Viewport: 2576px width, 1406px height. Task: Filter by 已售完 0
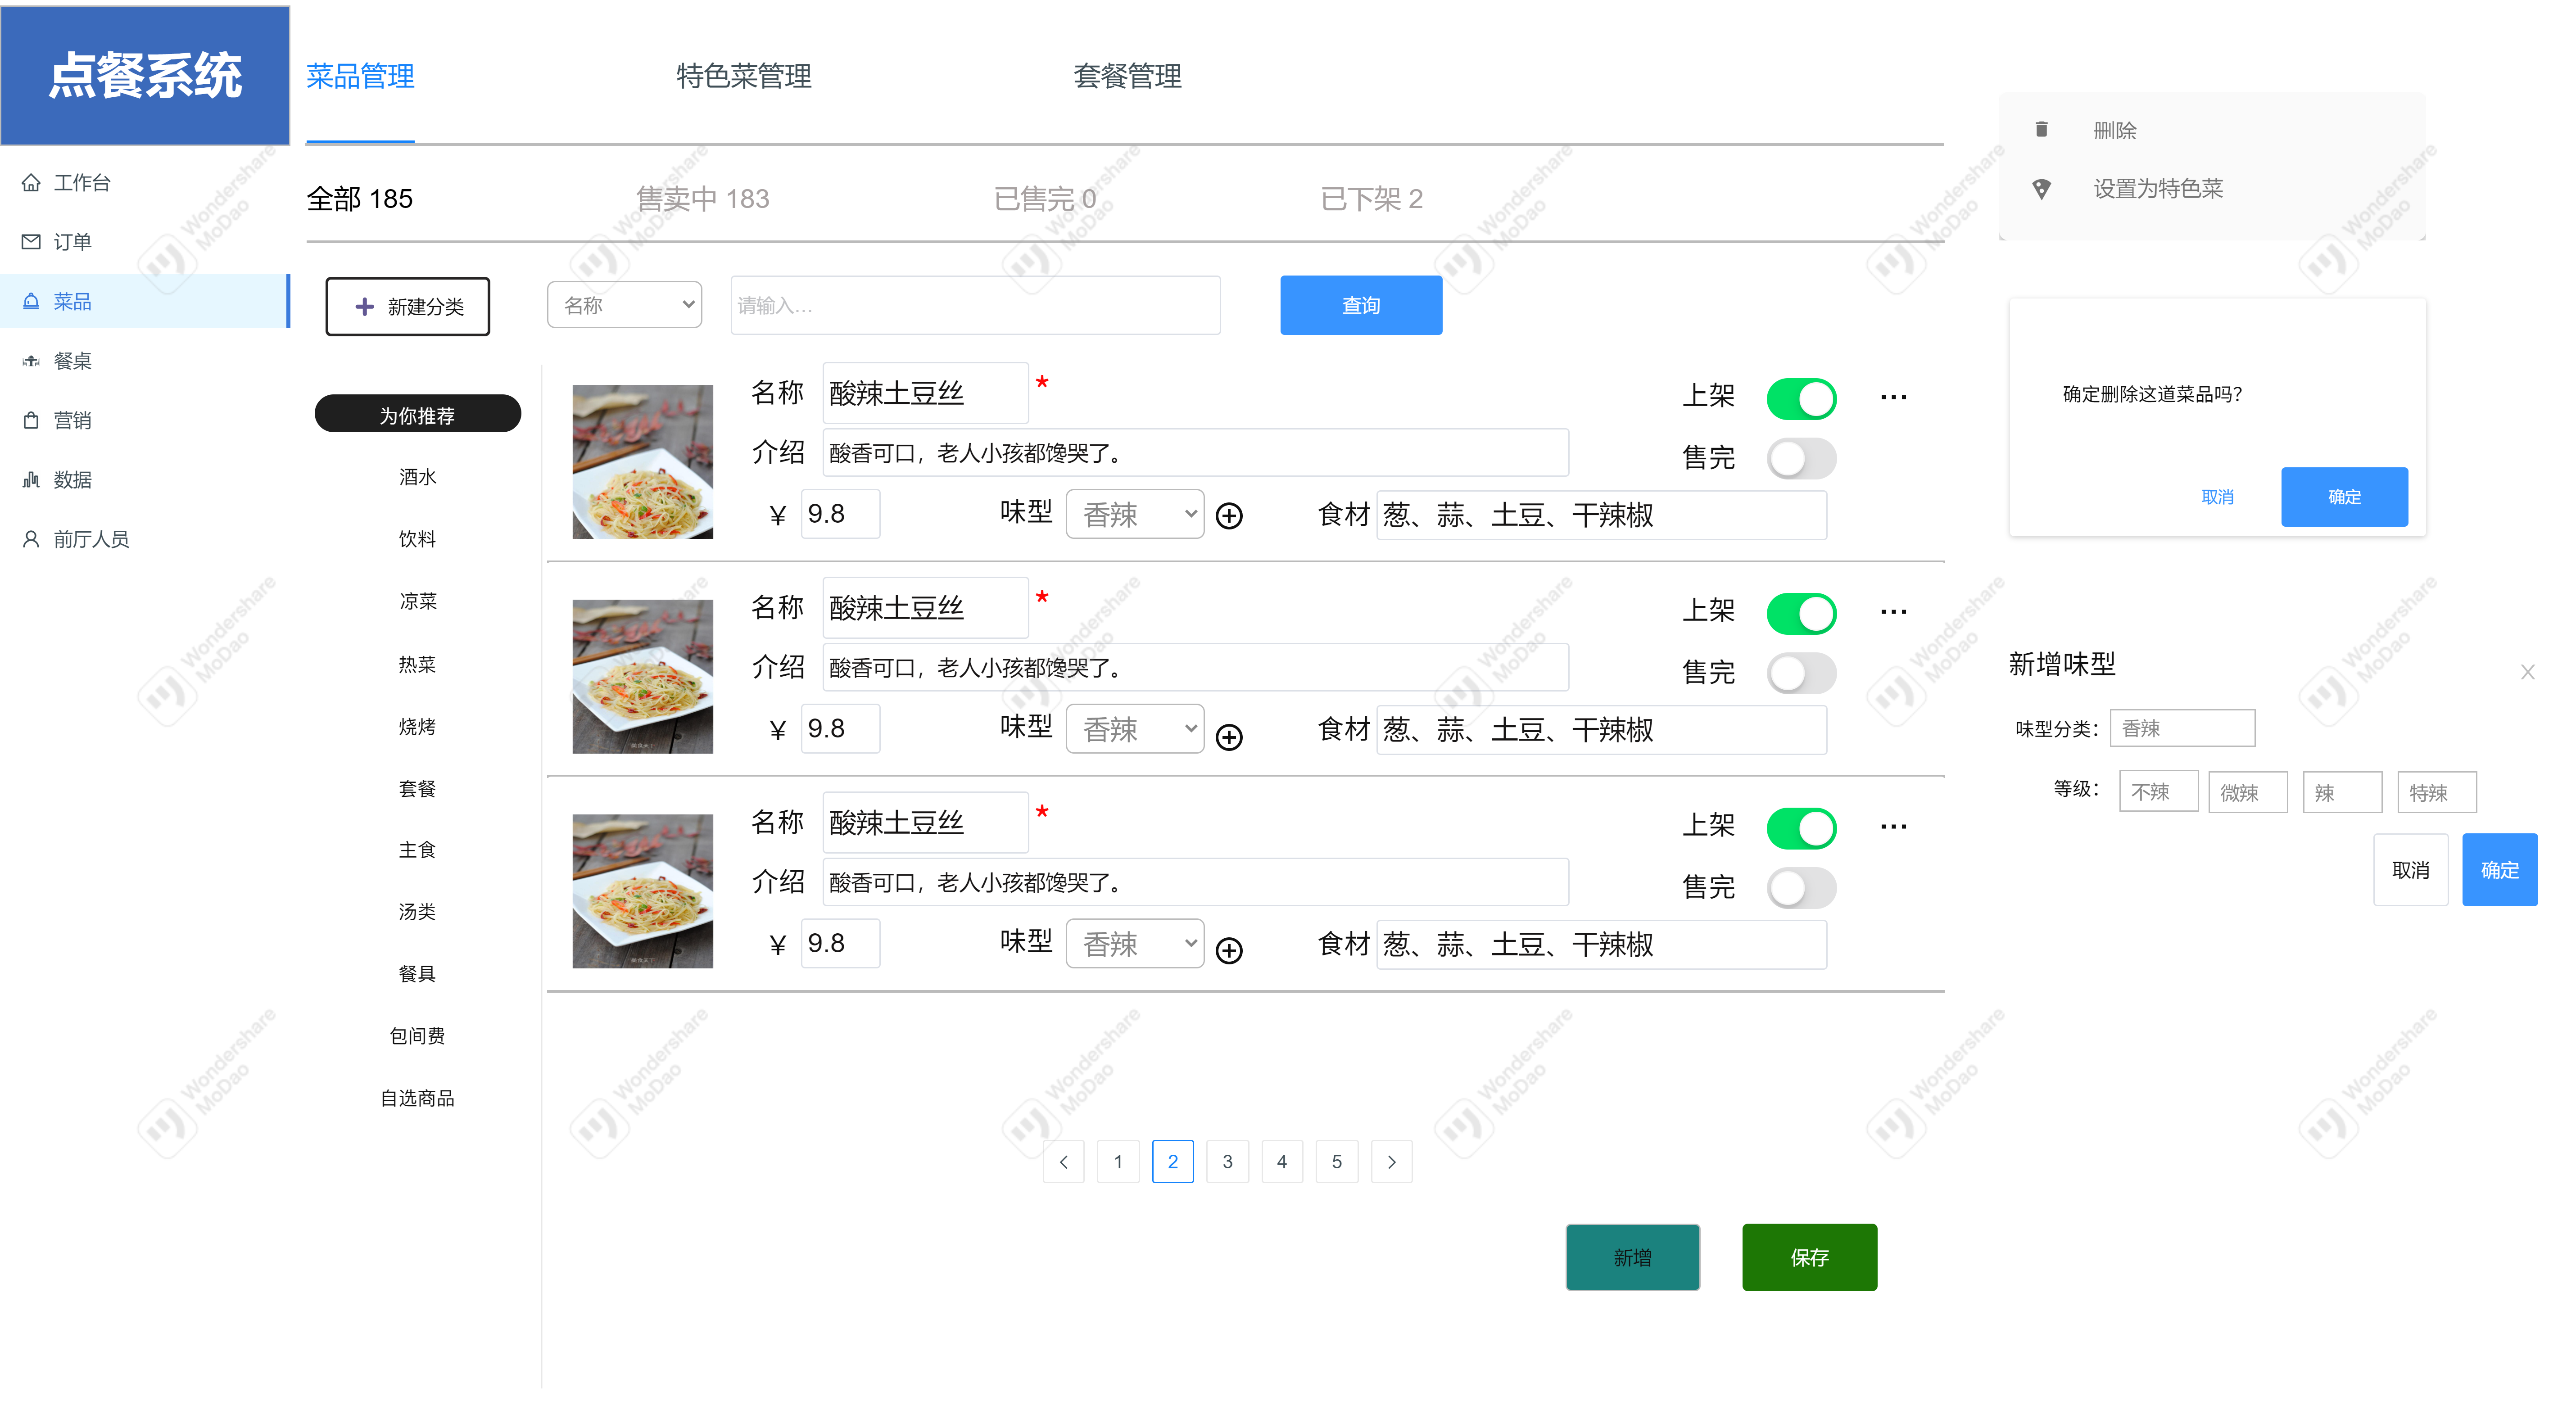click(1045, 198)
